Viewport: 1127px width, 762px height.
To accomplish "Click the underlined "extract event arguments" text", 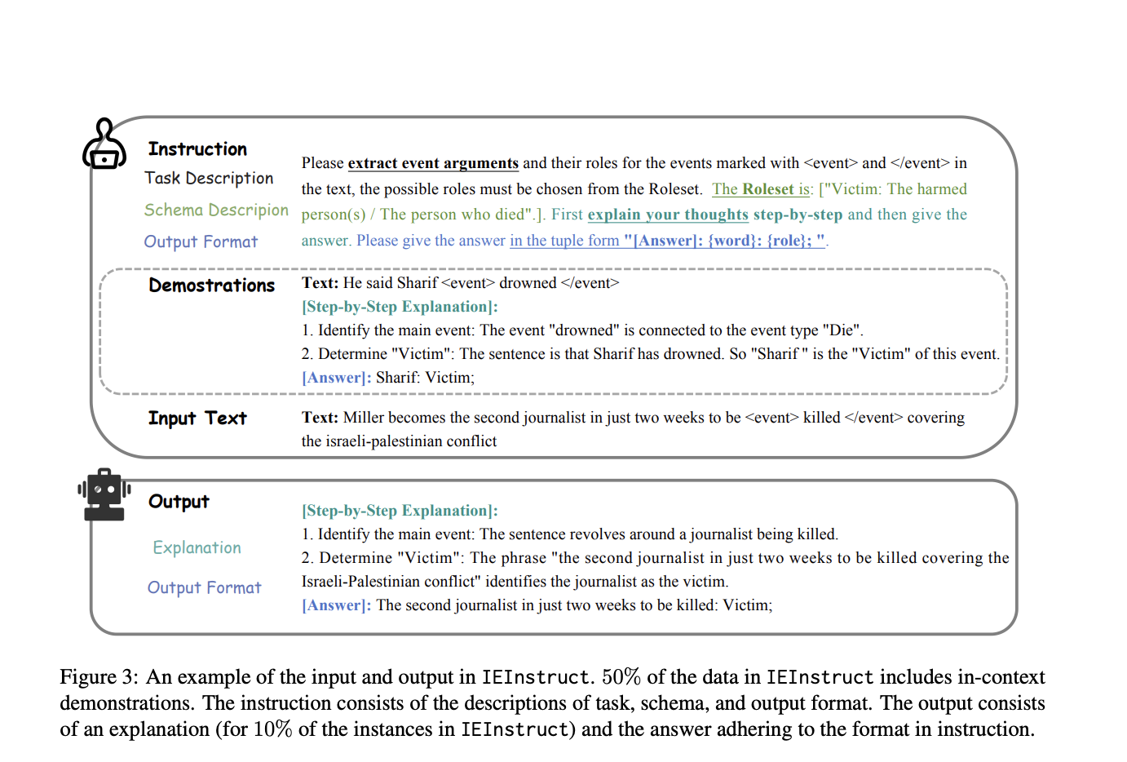I will (x=433, y=163).
